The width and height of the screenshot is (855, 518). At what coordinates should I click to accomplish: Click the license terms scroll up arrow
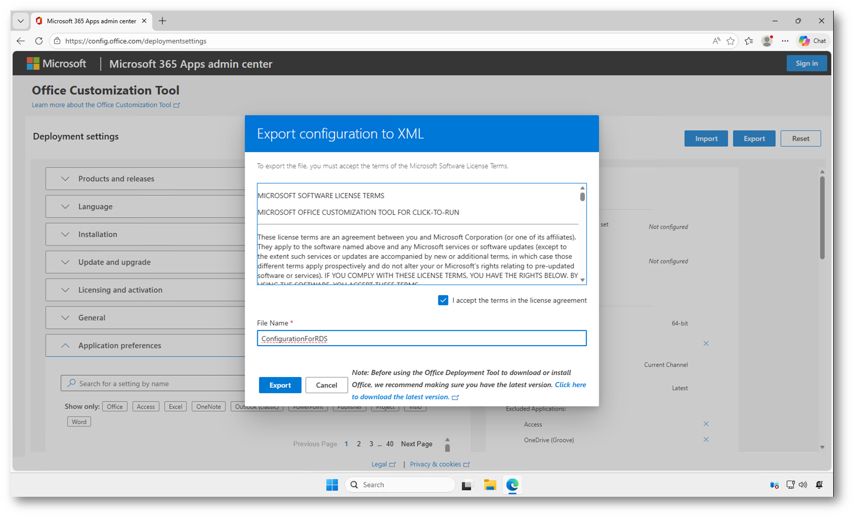tap(582, 188)
